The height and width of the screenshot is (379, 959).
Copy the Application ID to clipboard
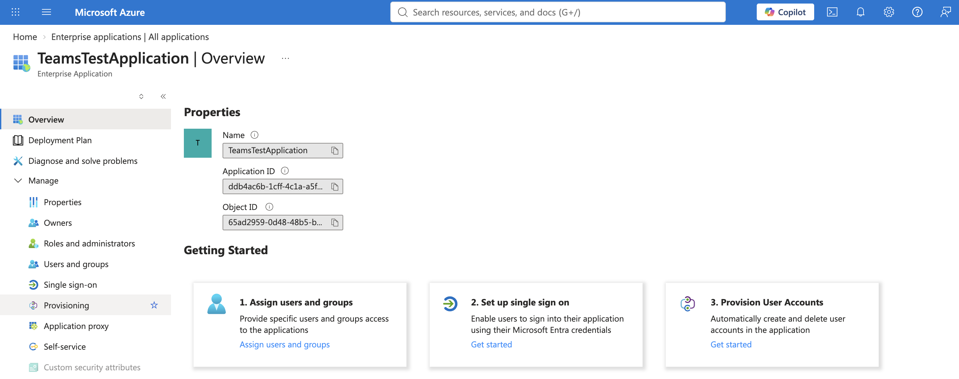335,186
